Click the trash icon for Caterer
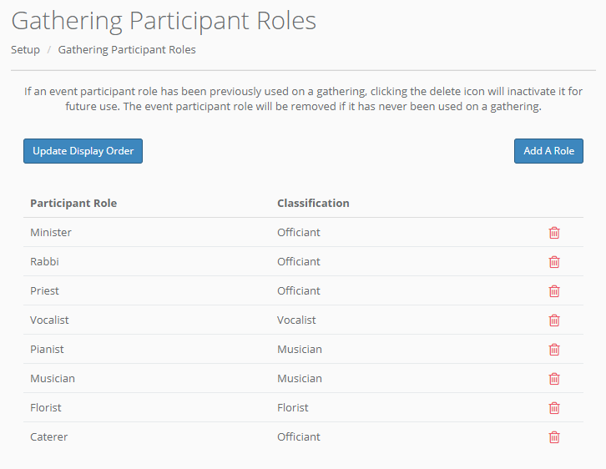This screenshot has width=606, height=469. click(x=553, y=437)
